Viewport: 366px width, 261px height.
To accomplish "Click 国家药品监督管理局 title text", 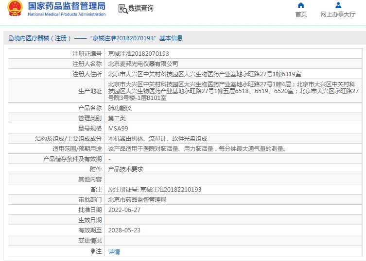I will point(67,6).
